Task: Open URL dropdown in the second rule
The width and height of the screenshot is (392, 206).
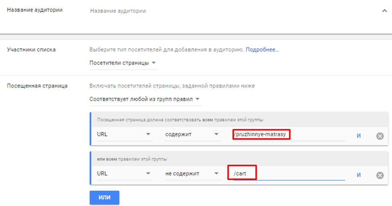Action: tap(124, 174)
